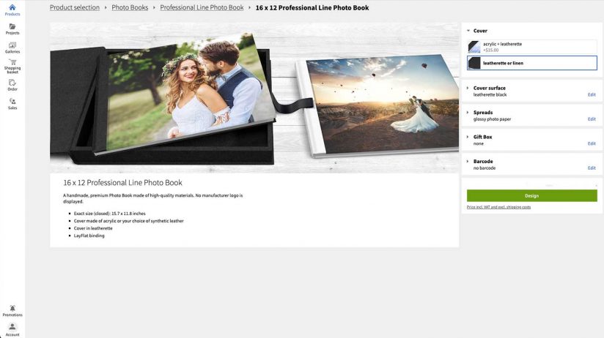Go to Professional Line Photo Book breadcrumb
604x338 pixels.
202,8
